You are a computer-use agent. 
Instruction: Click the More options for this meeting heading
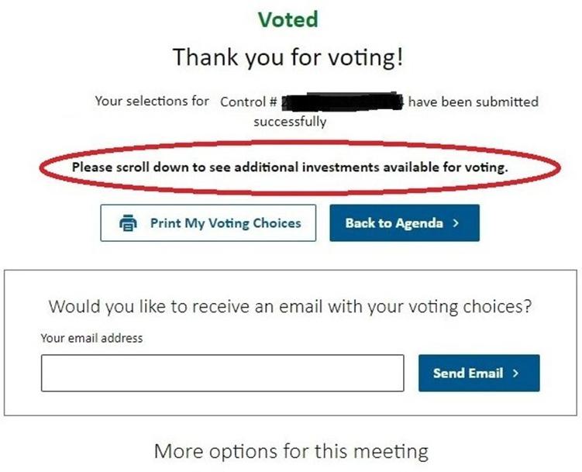[x=291, y=450]
